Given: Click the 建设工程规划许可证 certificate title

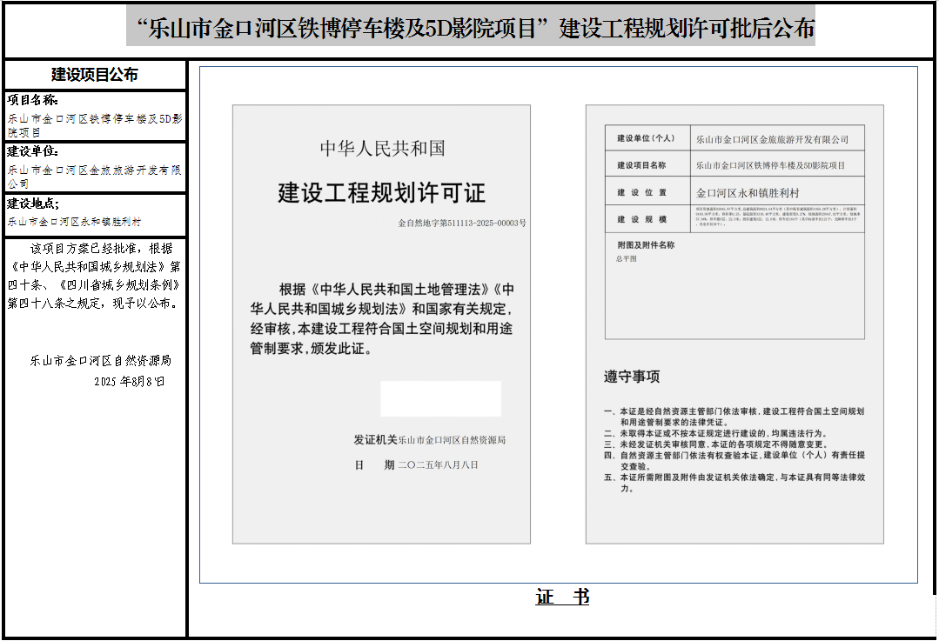Looking at the screenshot, I should coord(381,193).
